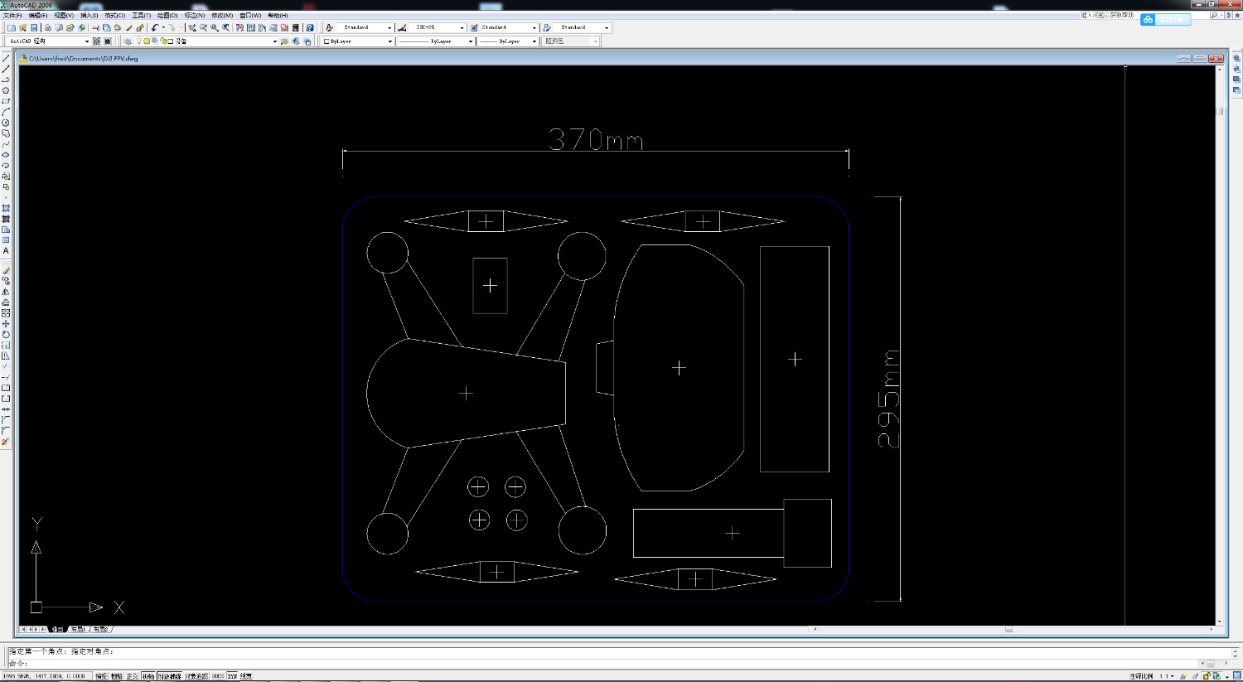The image size is (1243, 682).
Task: Select the Copy object tool
Action: pos(6,281)
